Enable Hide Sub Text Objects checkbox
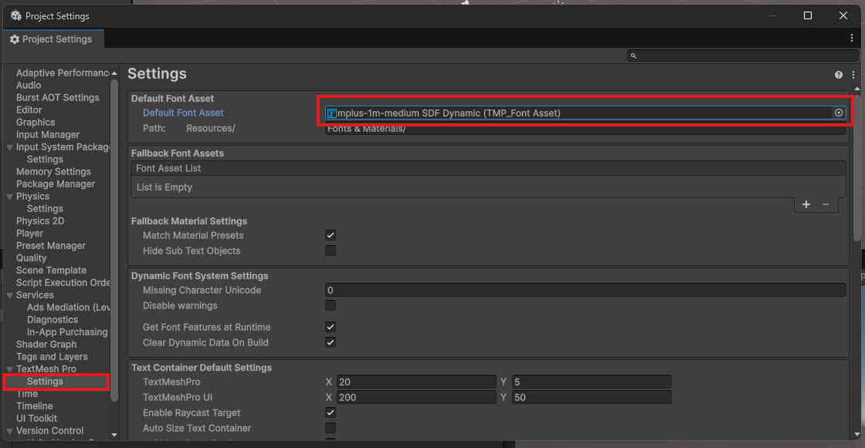The width and height of the screenshot is (865, 448). click(331, 251)
